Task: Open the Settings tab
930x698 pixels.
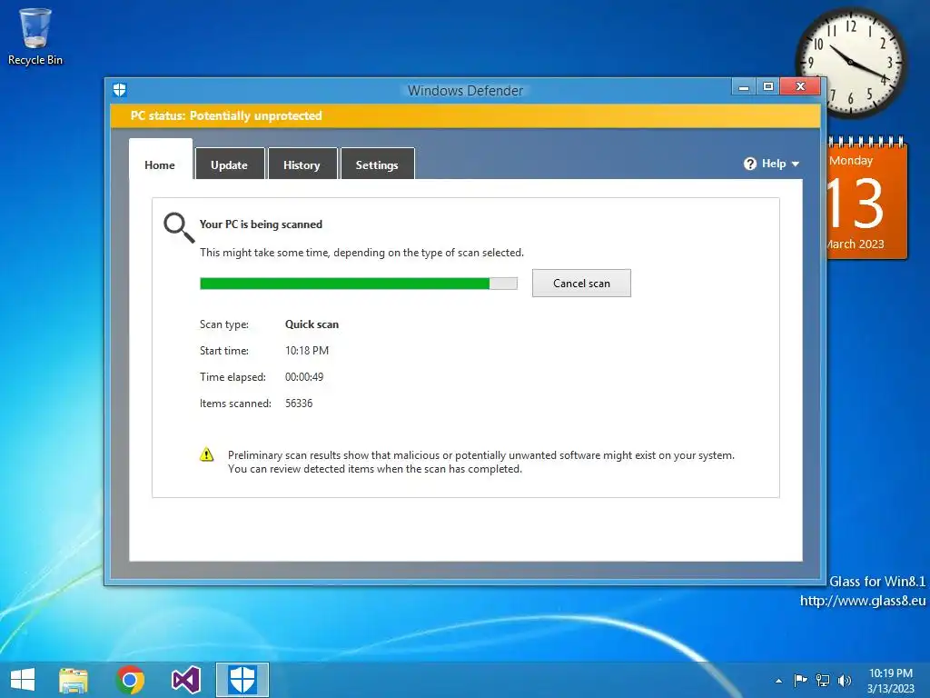Action: click(x=377, y=165)
